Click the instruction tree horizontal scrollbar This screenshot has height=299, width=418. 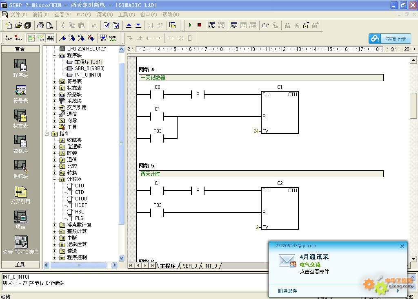[79, 265]
